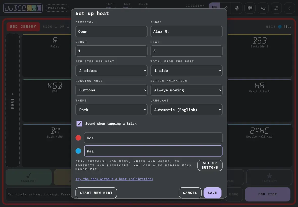Screen dimensions: 298x207
Task: Tap the Double Half Cab trick button
Action: pyautogui.click(x=259, y=145)
